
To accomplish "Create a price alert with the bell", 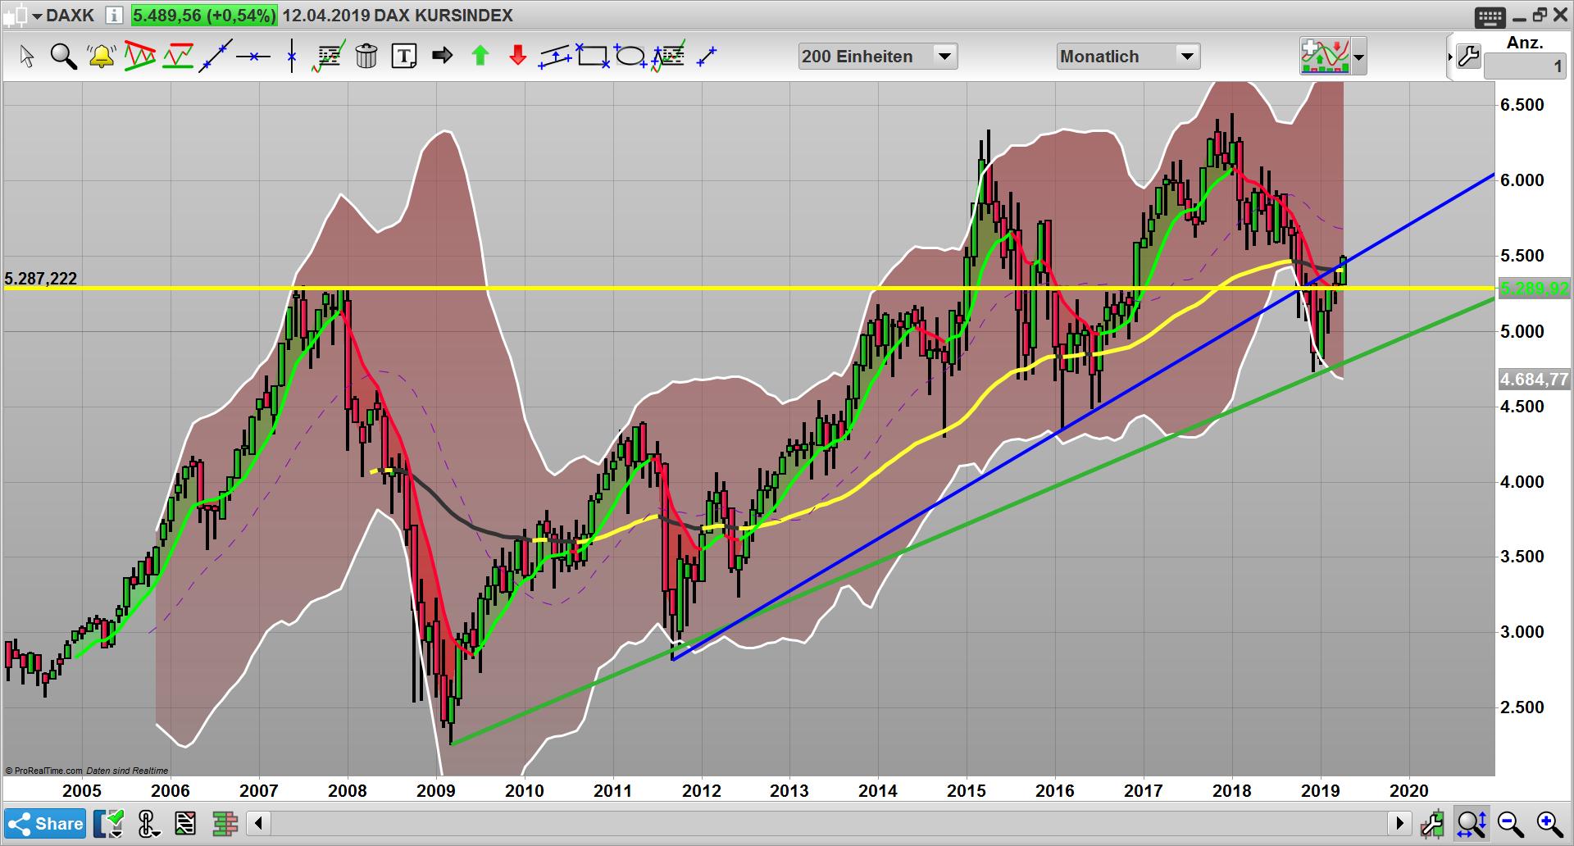I will (102, 57).
